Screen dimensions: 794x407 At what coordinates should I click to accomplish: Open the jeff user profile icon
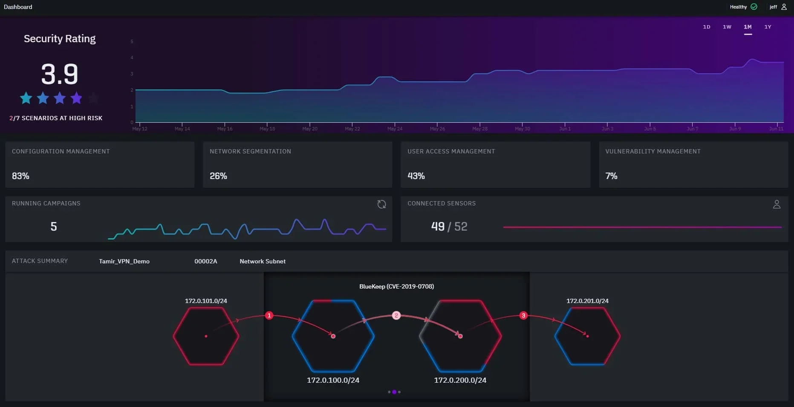(x=784, y=7)
